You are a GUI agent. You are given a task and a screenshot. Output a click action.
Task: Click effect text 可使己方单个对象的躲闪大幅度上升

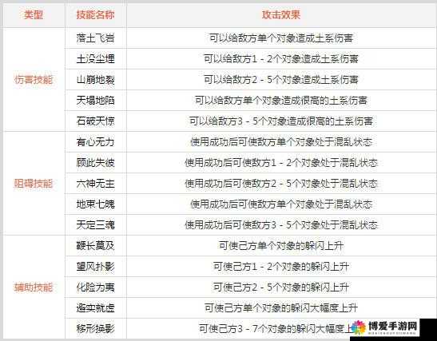[281, 308]
